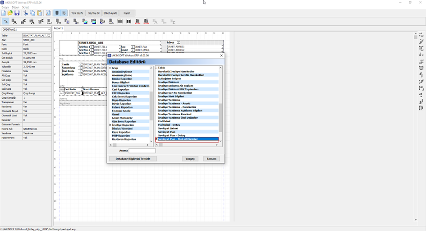Click into the Arama search field
Screen dimensions: 426x231
click(x=142, y=151)
